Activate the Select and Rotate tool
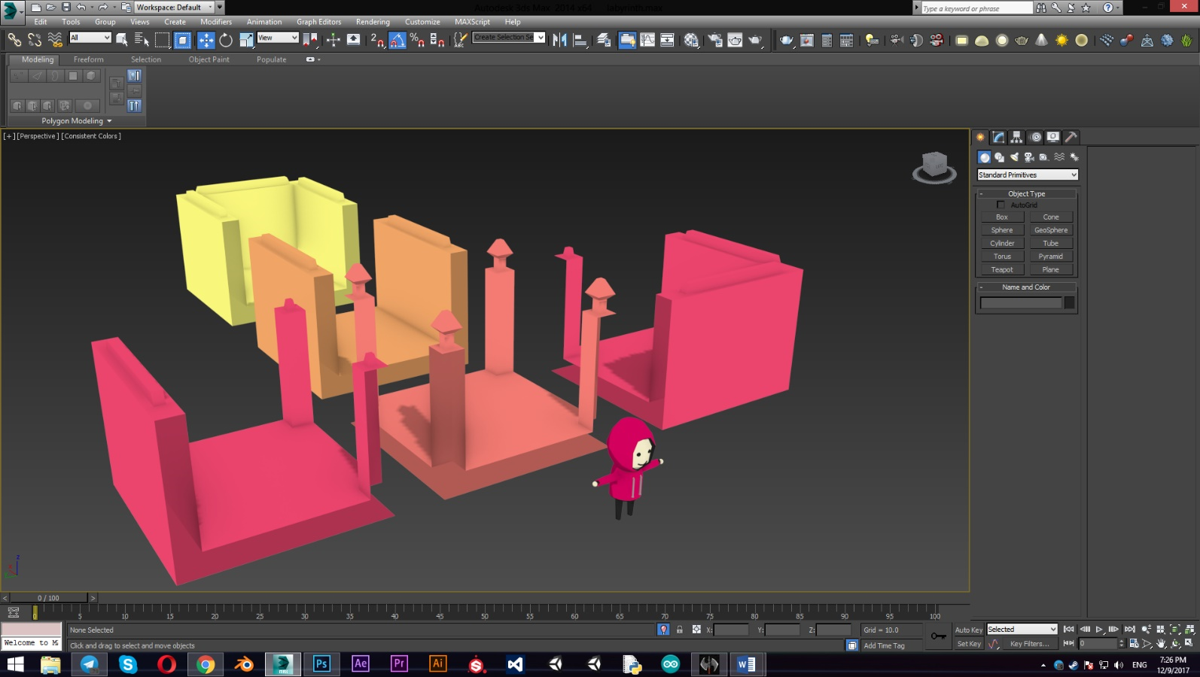 [x=226, y=40]
